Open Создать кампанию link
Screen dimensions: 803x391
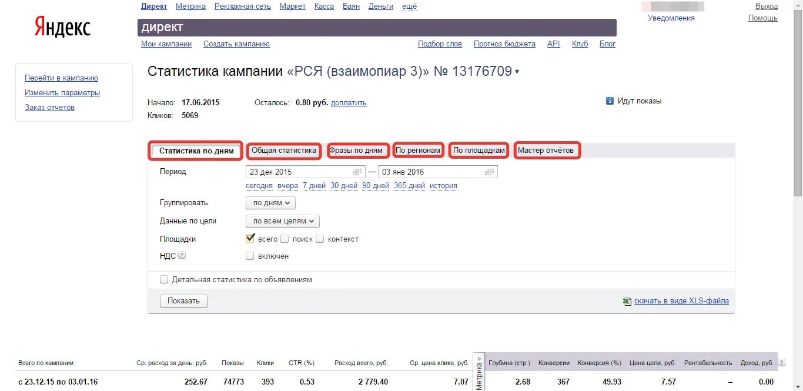point(236,44)
